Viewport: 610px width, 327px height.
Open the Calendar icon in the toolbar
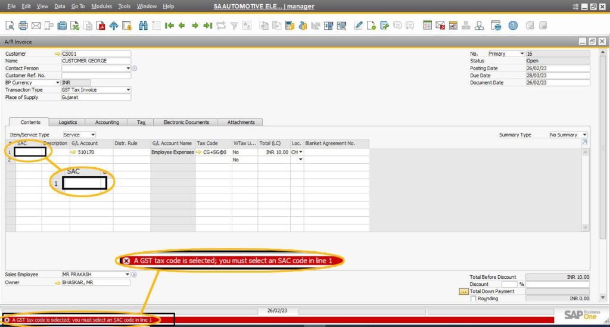coord(453,26)
